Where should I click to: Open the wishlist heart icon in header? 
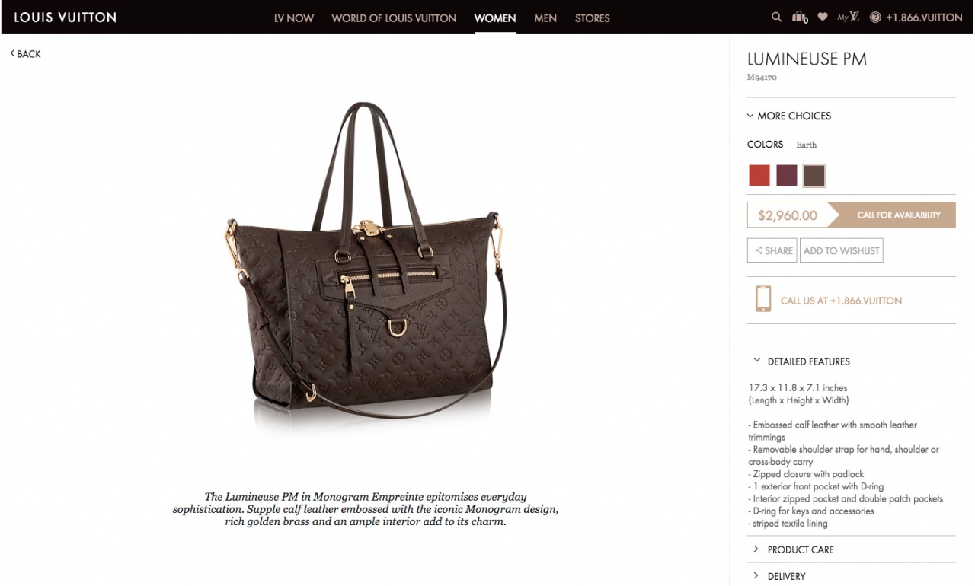823,17
